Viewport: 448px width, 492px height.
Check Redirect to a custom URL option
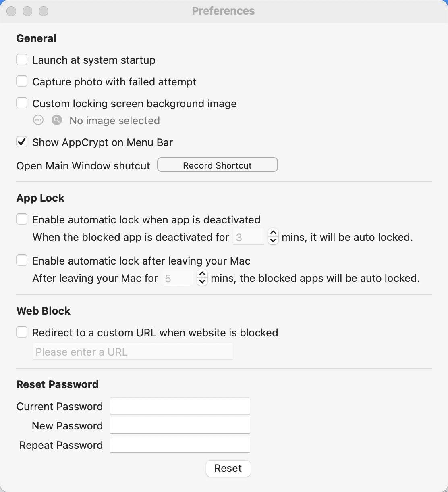[x=22, y=332]
